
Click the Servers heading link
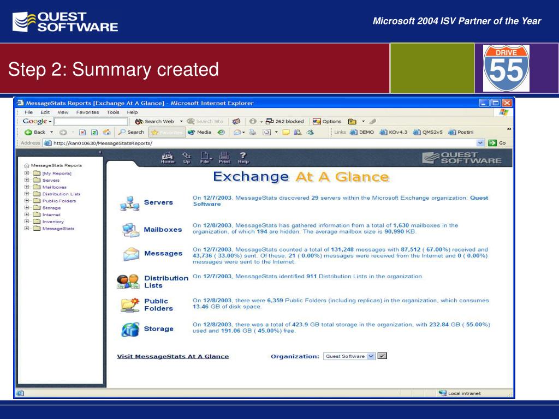pyautogui.click(x=158, y=202)
